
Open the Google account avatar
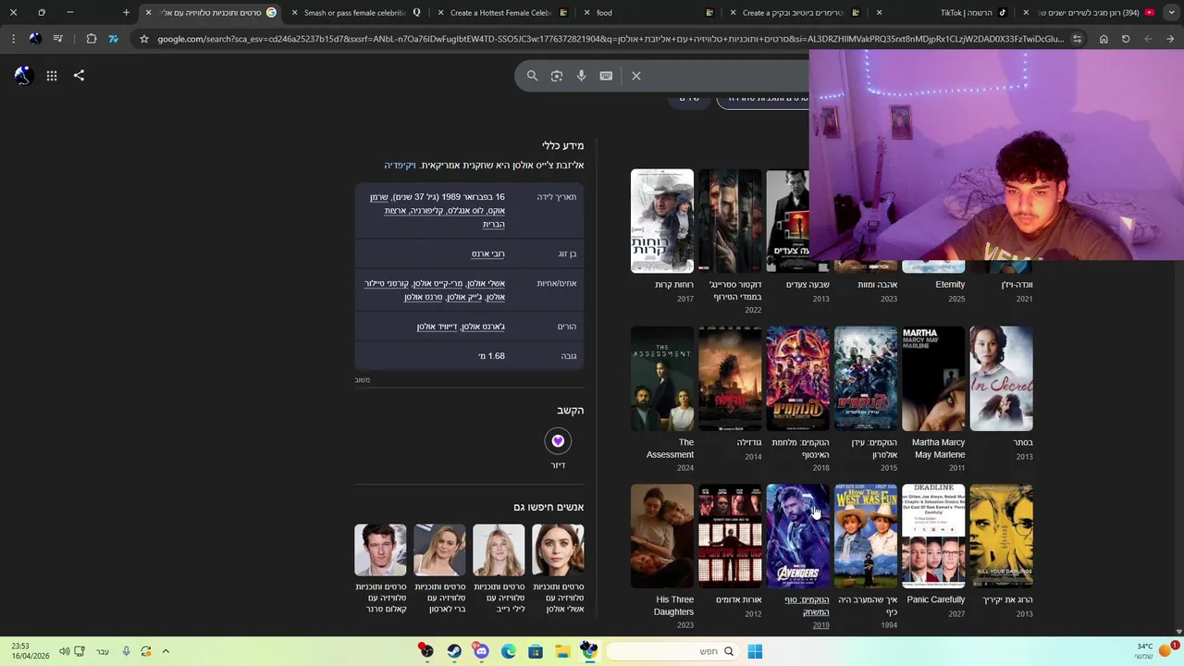23,76
